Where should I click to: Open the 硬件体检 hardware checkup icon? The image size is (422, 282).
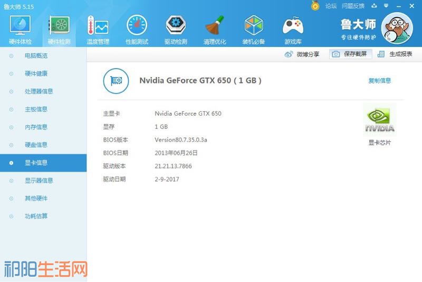tap(20, 30)
